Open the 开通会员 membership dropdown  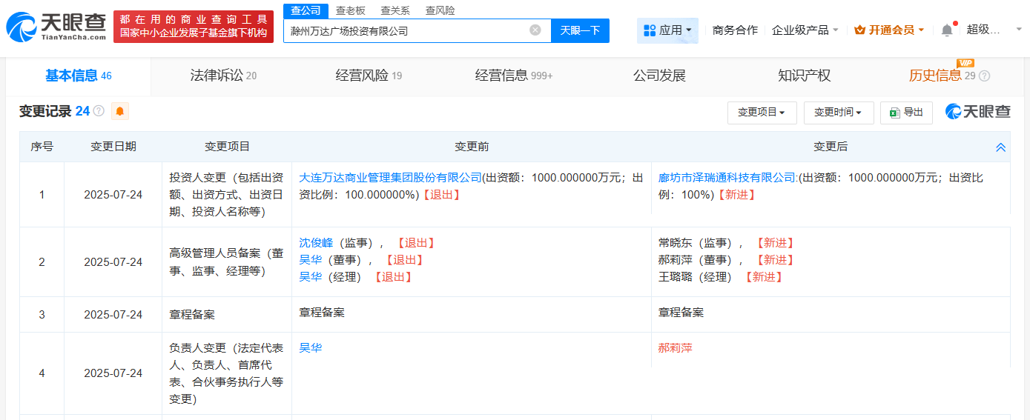tap(889, 30)
